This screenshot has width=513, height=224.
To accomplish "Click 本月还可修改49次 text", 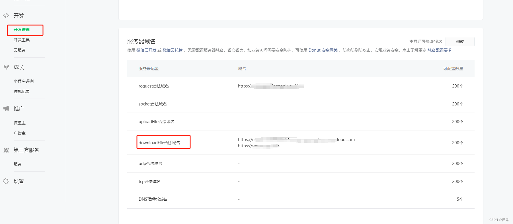I will [426, 41].
